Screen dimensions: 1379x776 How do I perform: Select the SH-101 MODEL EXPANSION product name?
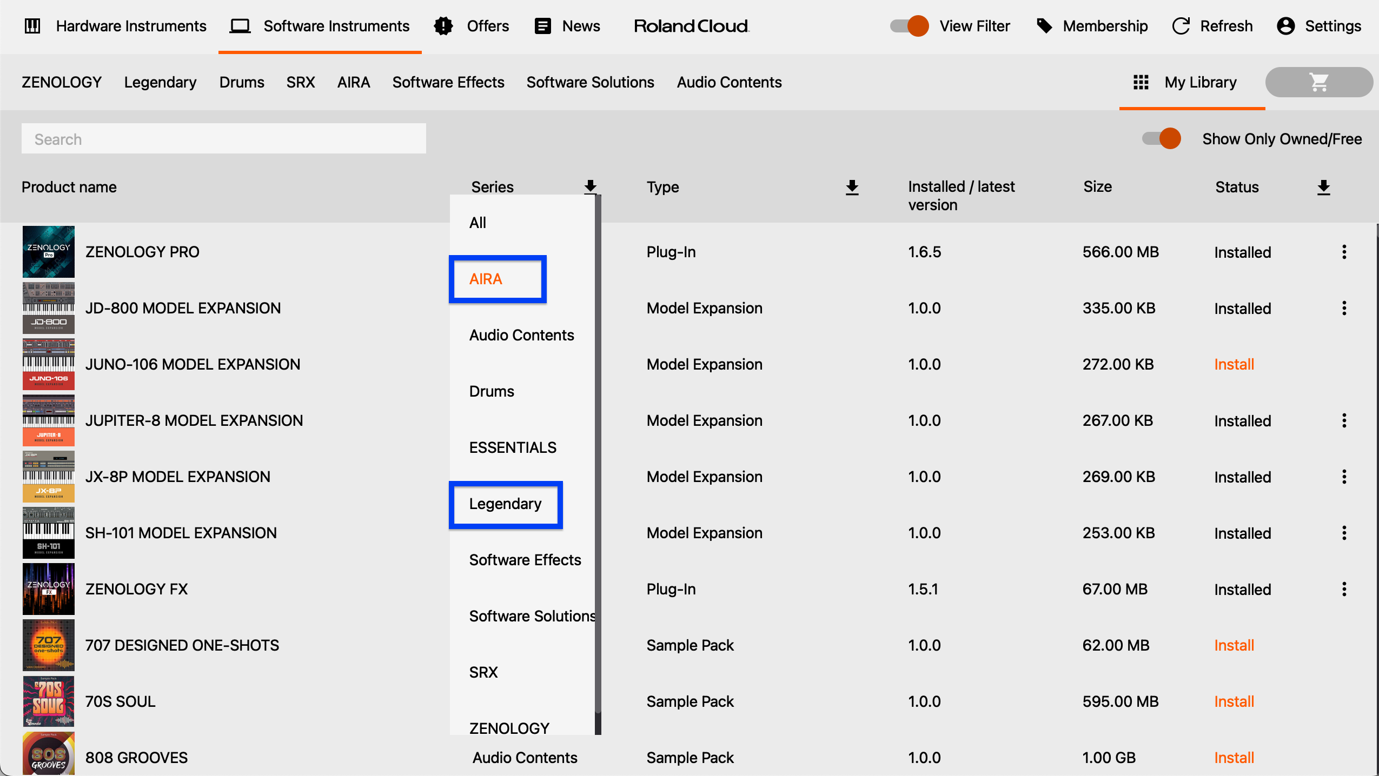coord(181,533)
